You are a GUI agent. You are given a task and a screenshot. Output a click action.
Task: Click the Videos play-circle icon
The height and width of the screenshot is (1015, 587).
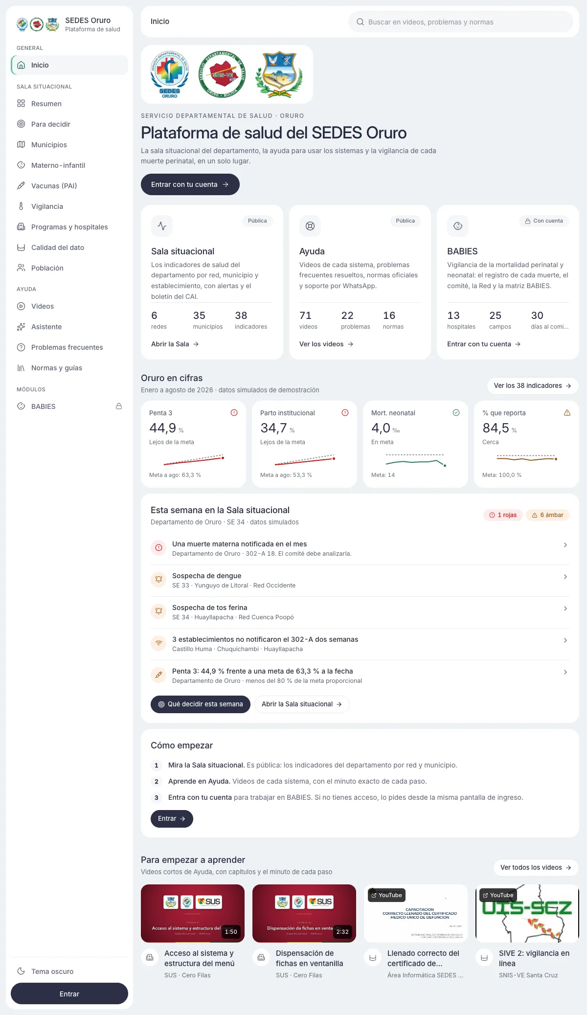click(x=21, y=306)
